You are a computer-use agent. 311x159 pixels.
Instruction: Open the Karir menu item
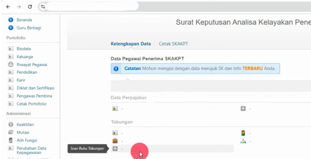click(x=21, y=80)
